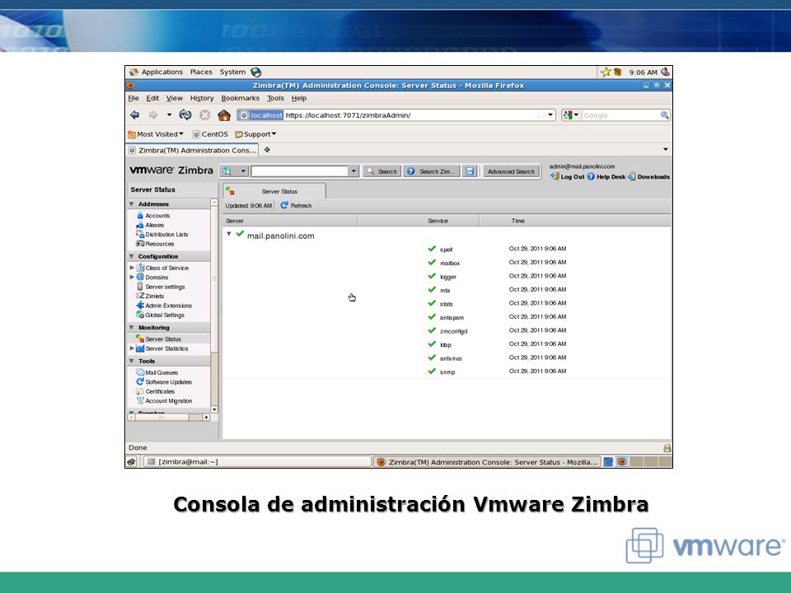Screen dimensions: 791x593
Task: Click the Google search box
Action: click(x=620, y=115)
